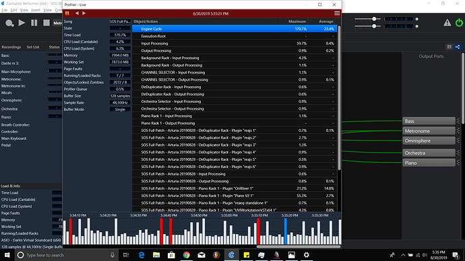The height and width of the screenshot is (261, 465).
Task: Open the State menu
Action: [x=47, y=10]
